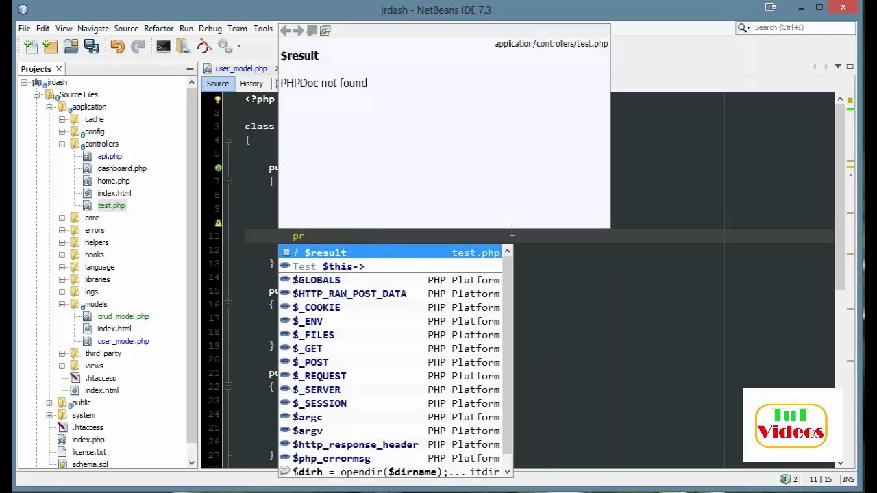This screenshot has width=877, height=493.
Task: Choose $_POST from the completion list
Action: coord(391,362)
